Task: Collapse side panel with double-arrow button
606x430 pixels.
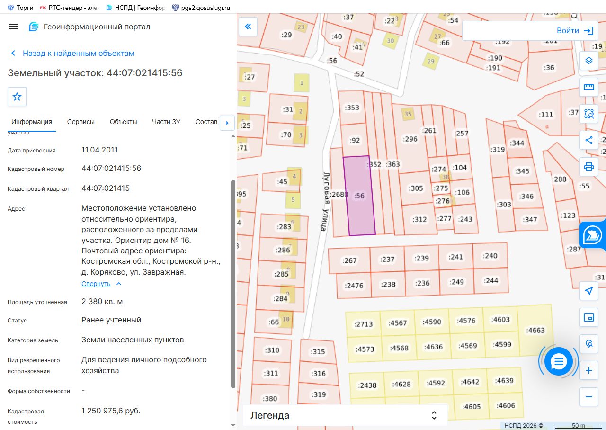Action: tap(248, 27)
